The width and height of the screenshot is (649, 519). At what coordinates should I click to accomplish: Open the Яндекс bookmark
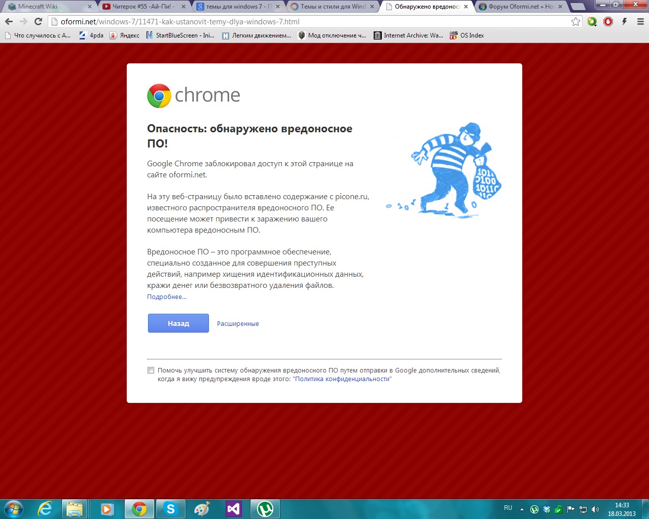point(125,35)
